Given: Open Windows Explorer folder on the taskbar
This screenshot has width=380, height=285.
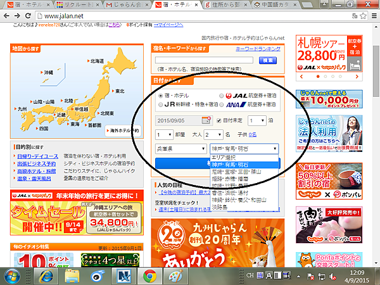Looking at the screenshot, I should pos(72,276).
